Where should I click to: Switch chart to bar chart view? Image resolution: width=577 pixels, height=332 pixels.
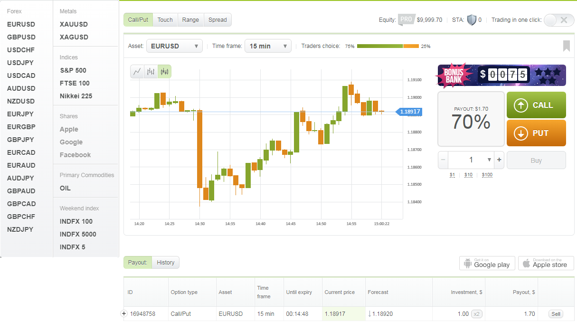[151, 72]
